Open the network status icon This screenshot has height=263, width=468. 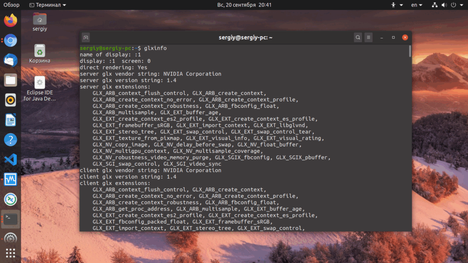(x=435, y=5)
